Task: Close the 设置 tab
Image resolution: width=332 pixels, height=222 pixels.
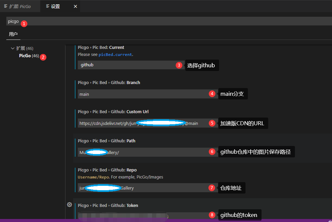Action: coord(75,6)
